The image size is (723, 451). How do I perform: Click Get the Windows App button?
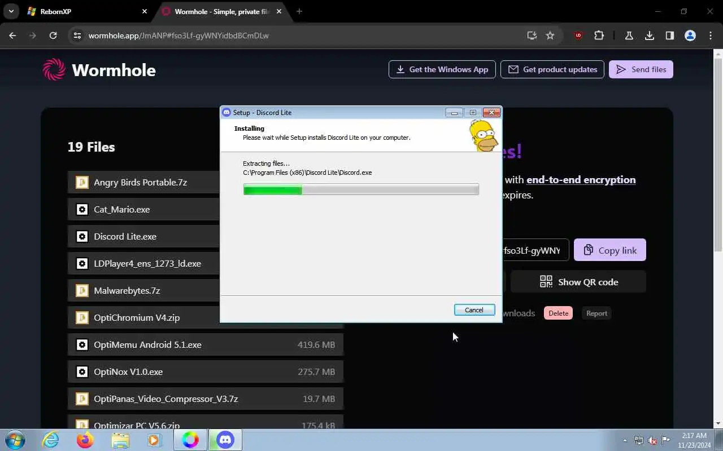tap(442, 69)
